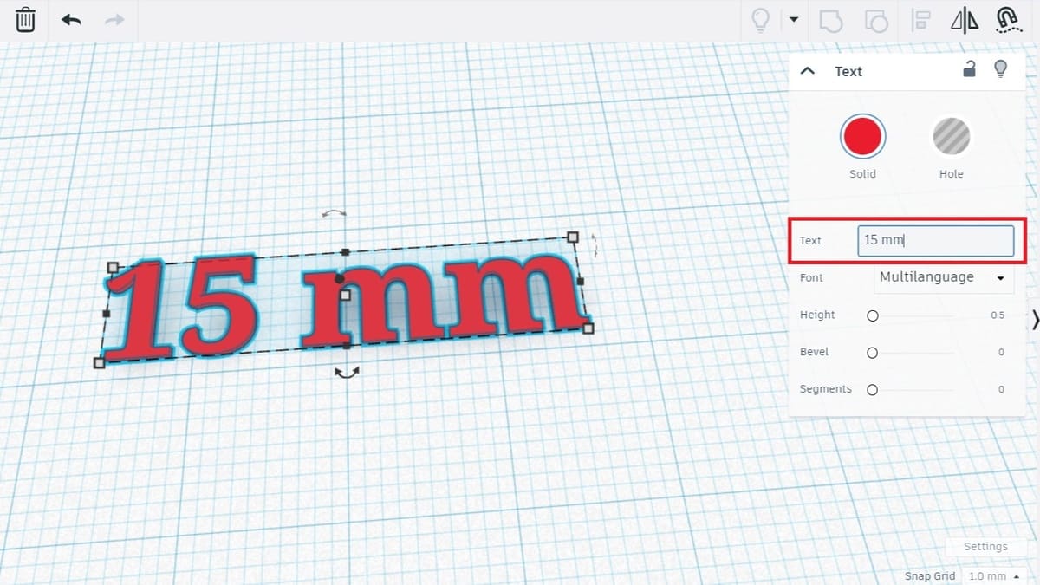This screenshot has width=1040, height=585.
Task: Open the Snap Grid 1.0 mm dropdown
Action: pyautogui.click(x=993, y=576)
